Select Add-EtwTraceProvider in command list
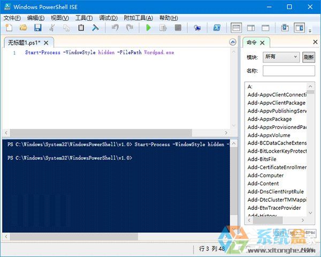Viewport: 321px width, 257px height. point(274,208)
